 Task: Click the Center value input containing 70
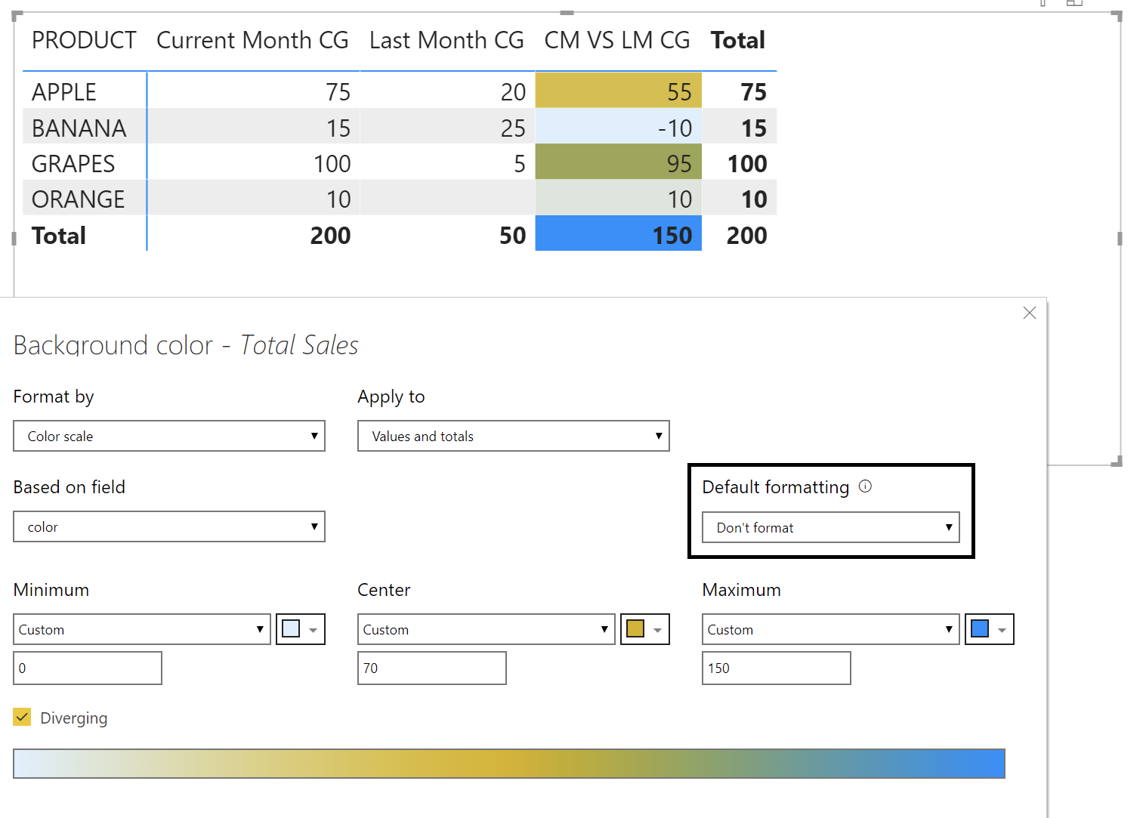pyautogui.click(x=431, y=668)
